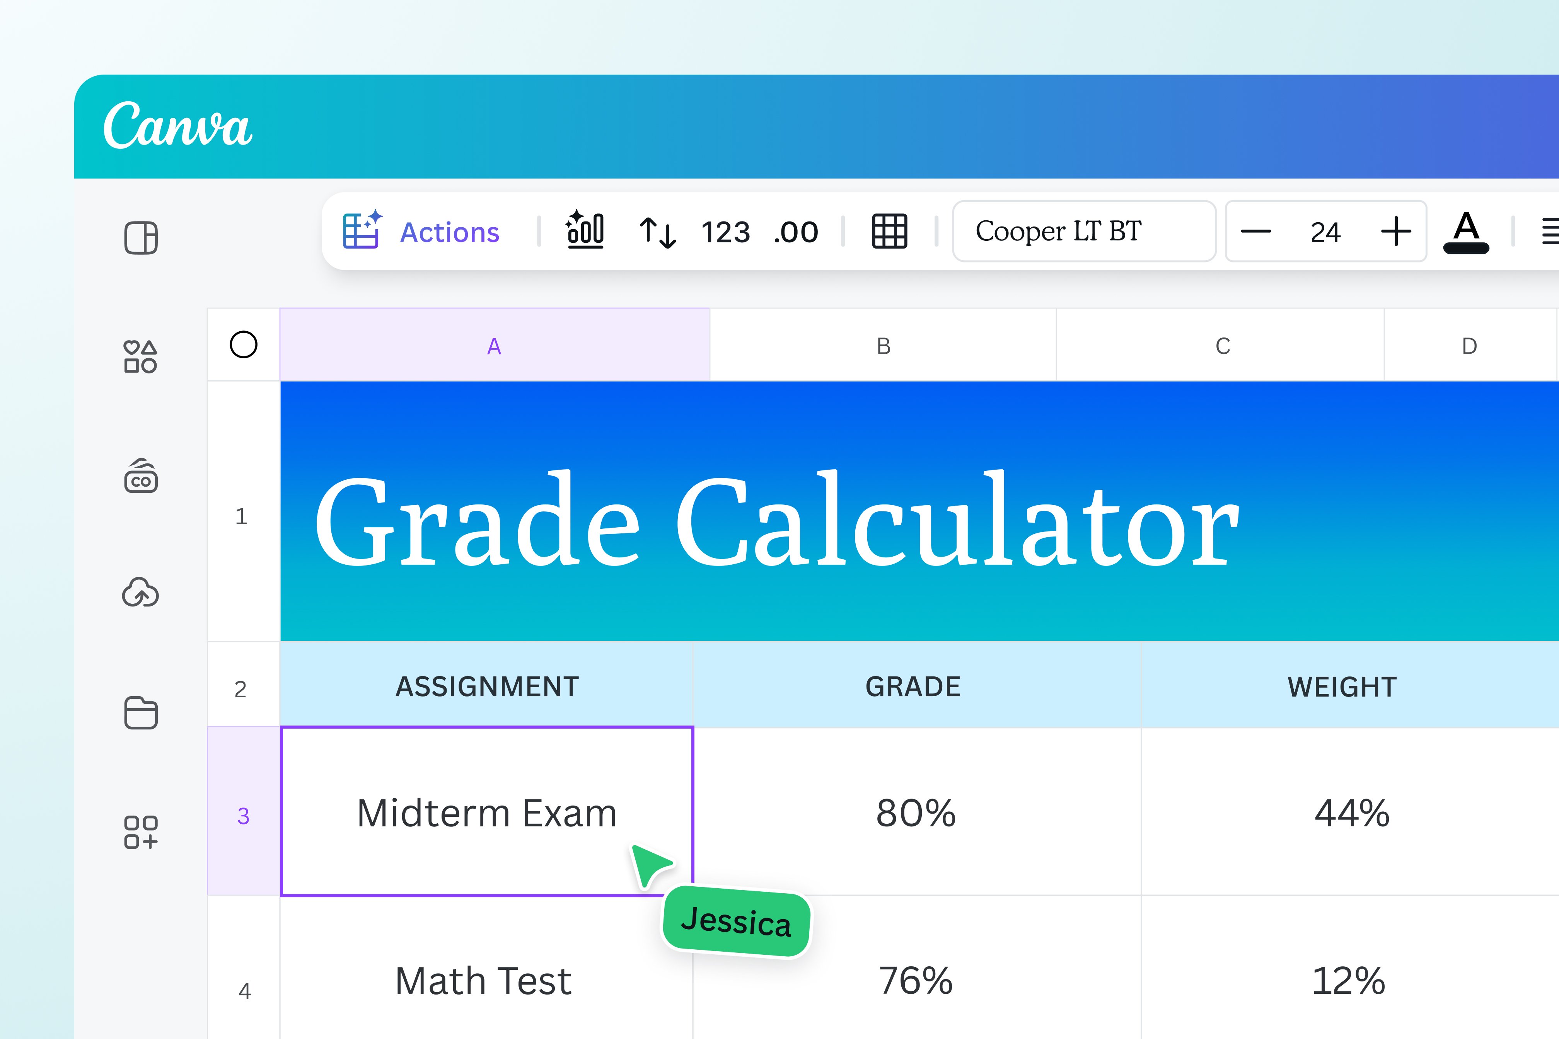Select column B header
The width and height of the screenshot is (1559, 1039).
[883, 346]
